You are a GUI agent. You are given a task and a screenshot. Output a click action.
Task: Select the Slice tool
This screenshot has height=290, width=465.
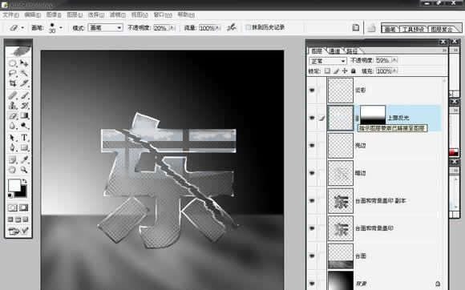coord(24,83)
